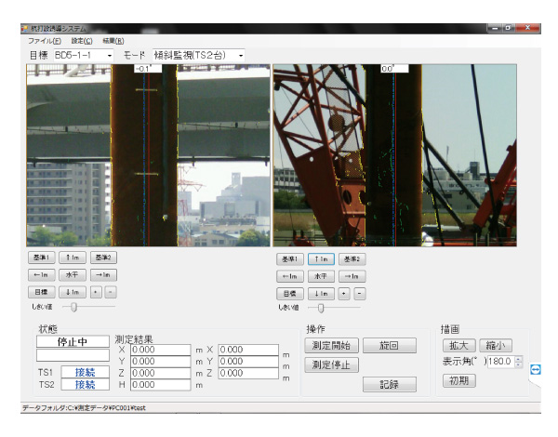Click 水平 button under left camera view
558x437 pixels.
[73, 274]
